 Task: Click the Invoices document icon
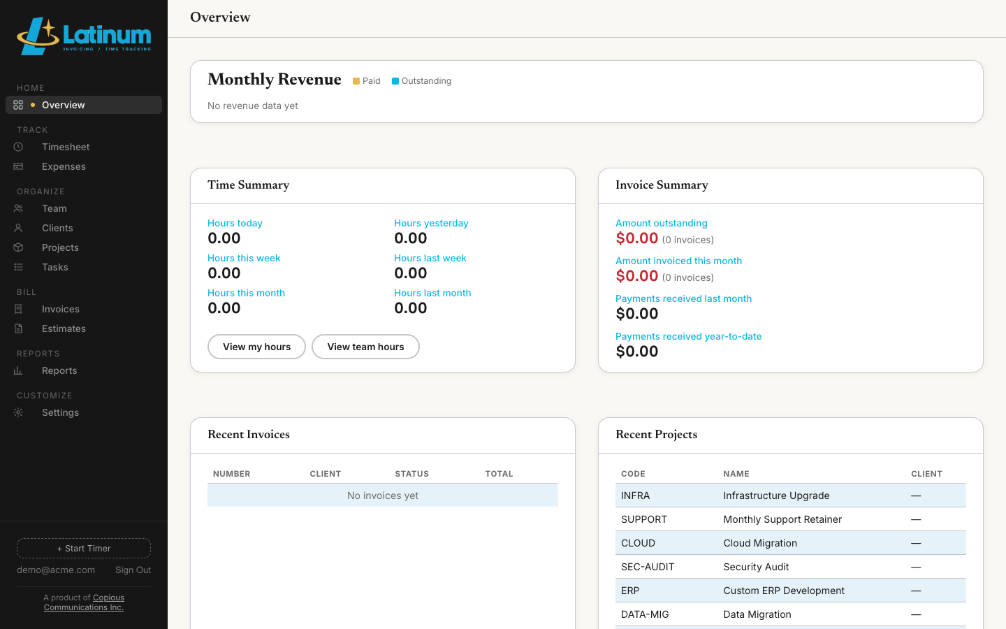tap(18, 309)
